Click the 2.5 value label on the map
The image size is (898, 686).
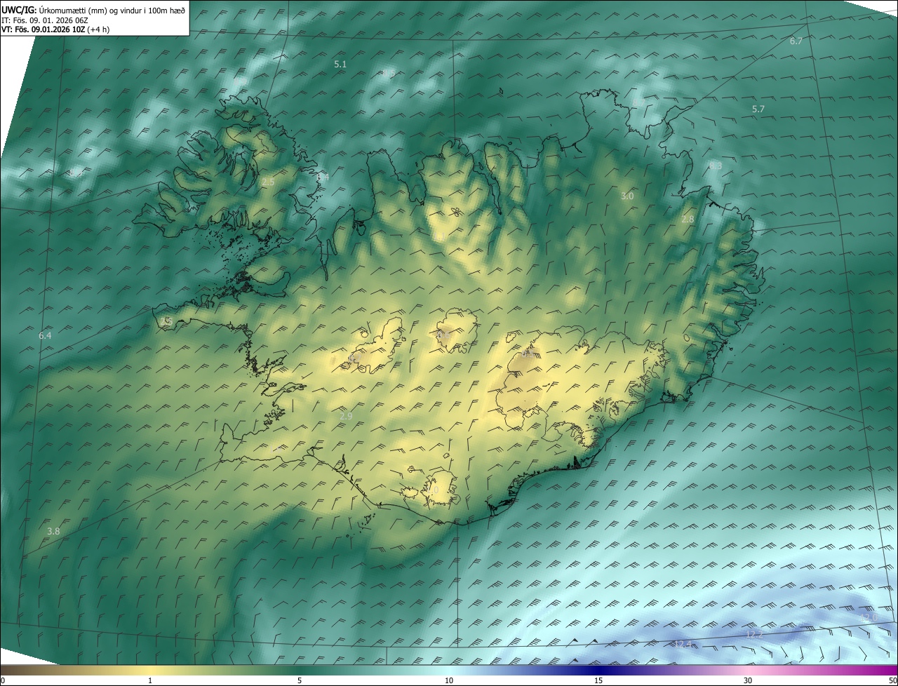pos(268,182)
